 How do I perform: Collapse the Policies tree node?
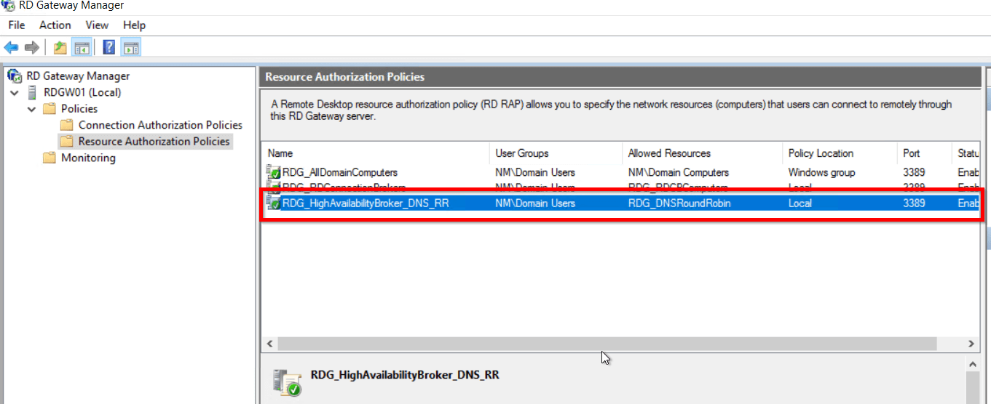[31, 109]
